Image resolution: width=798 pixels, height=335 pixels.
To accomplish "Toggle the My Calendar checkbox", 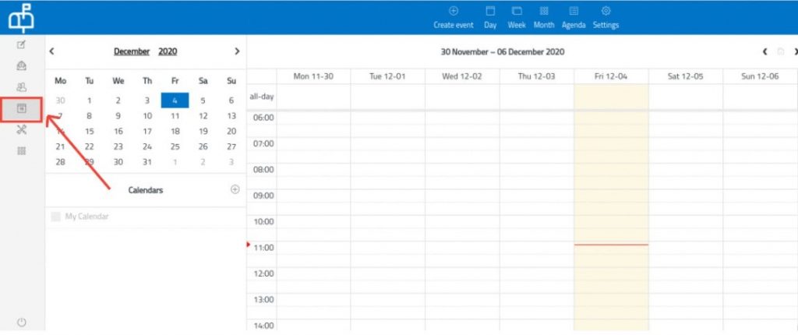I will click(x=55, y=217).
